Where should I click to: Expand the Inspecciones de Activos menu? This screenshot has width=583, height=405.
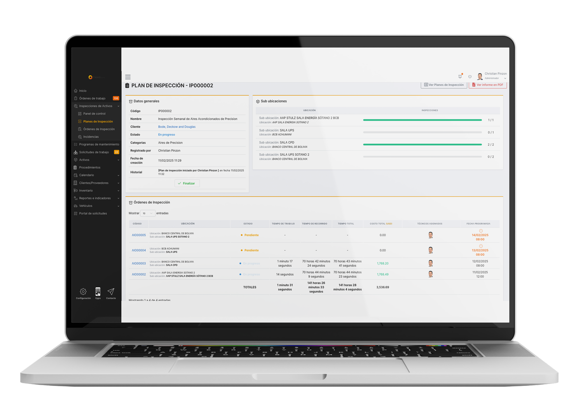pos(96,106)
